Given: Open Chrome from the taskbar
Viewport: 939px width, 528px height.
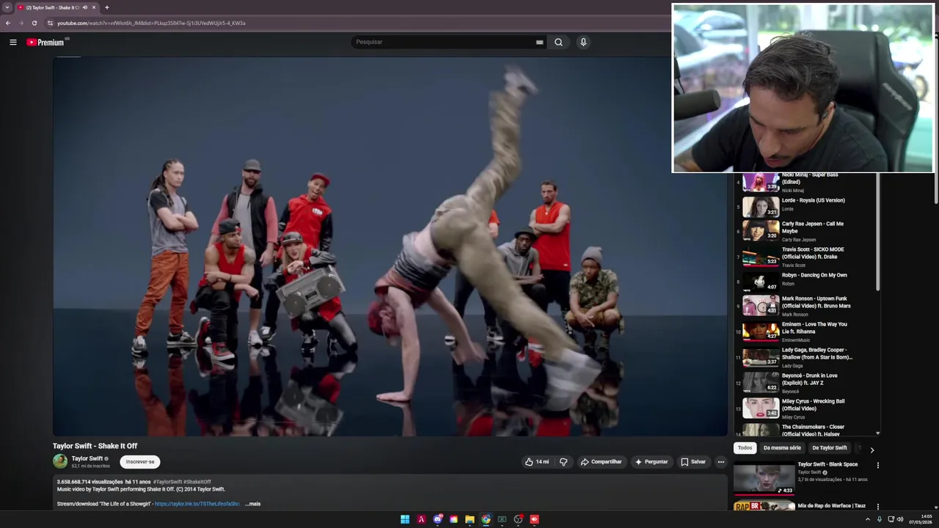Looking at the screenshot, I should pyautogui.click(x=486, y=519).
